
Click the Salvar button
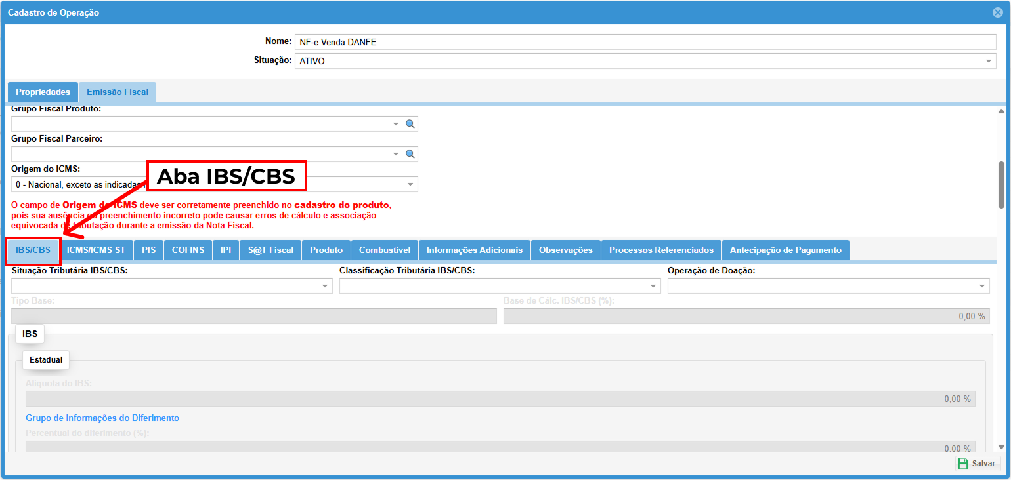(x=978, y=464)
